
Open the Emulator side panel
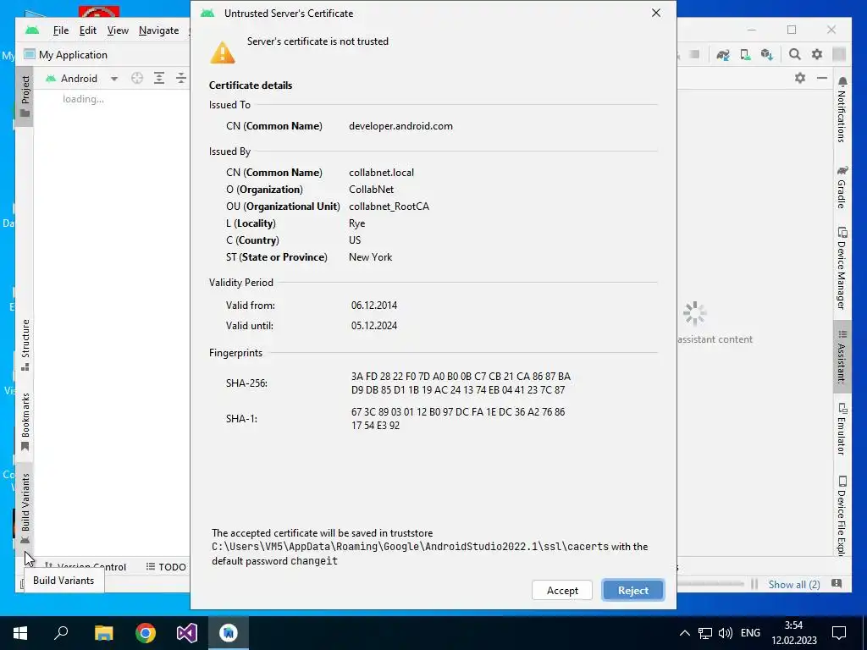tap(842, 429)
